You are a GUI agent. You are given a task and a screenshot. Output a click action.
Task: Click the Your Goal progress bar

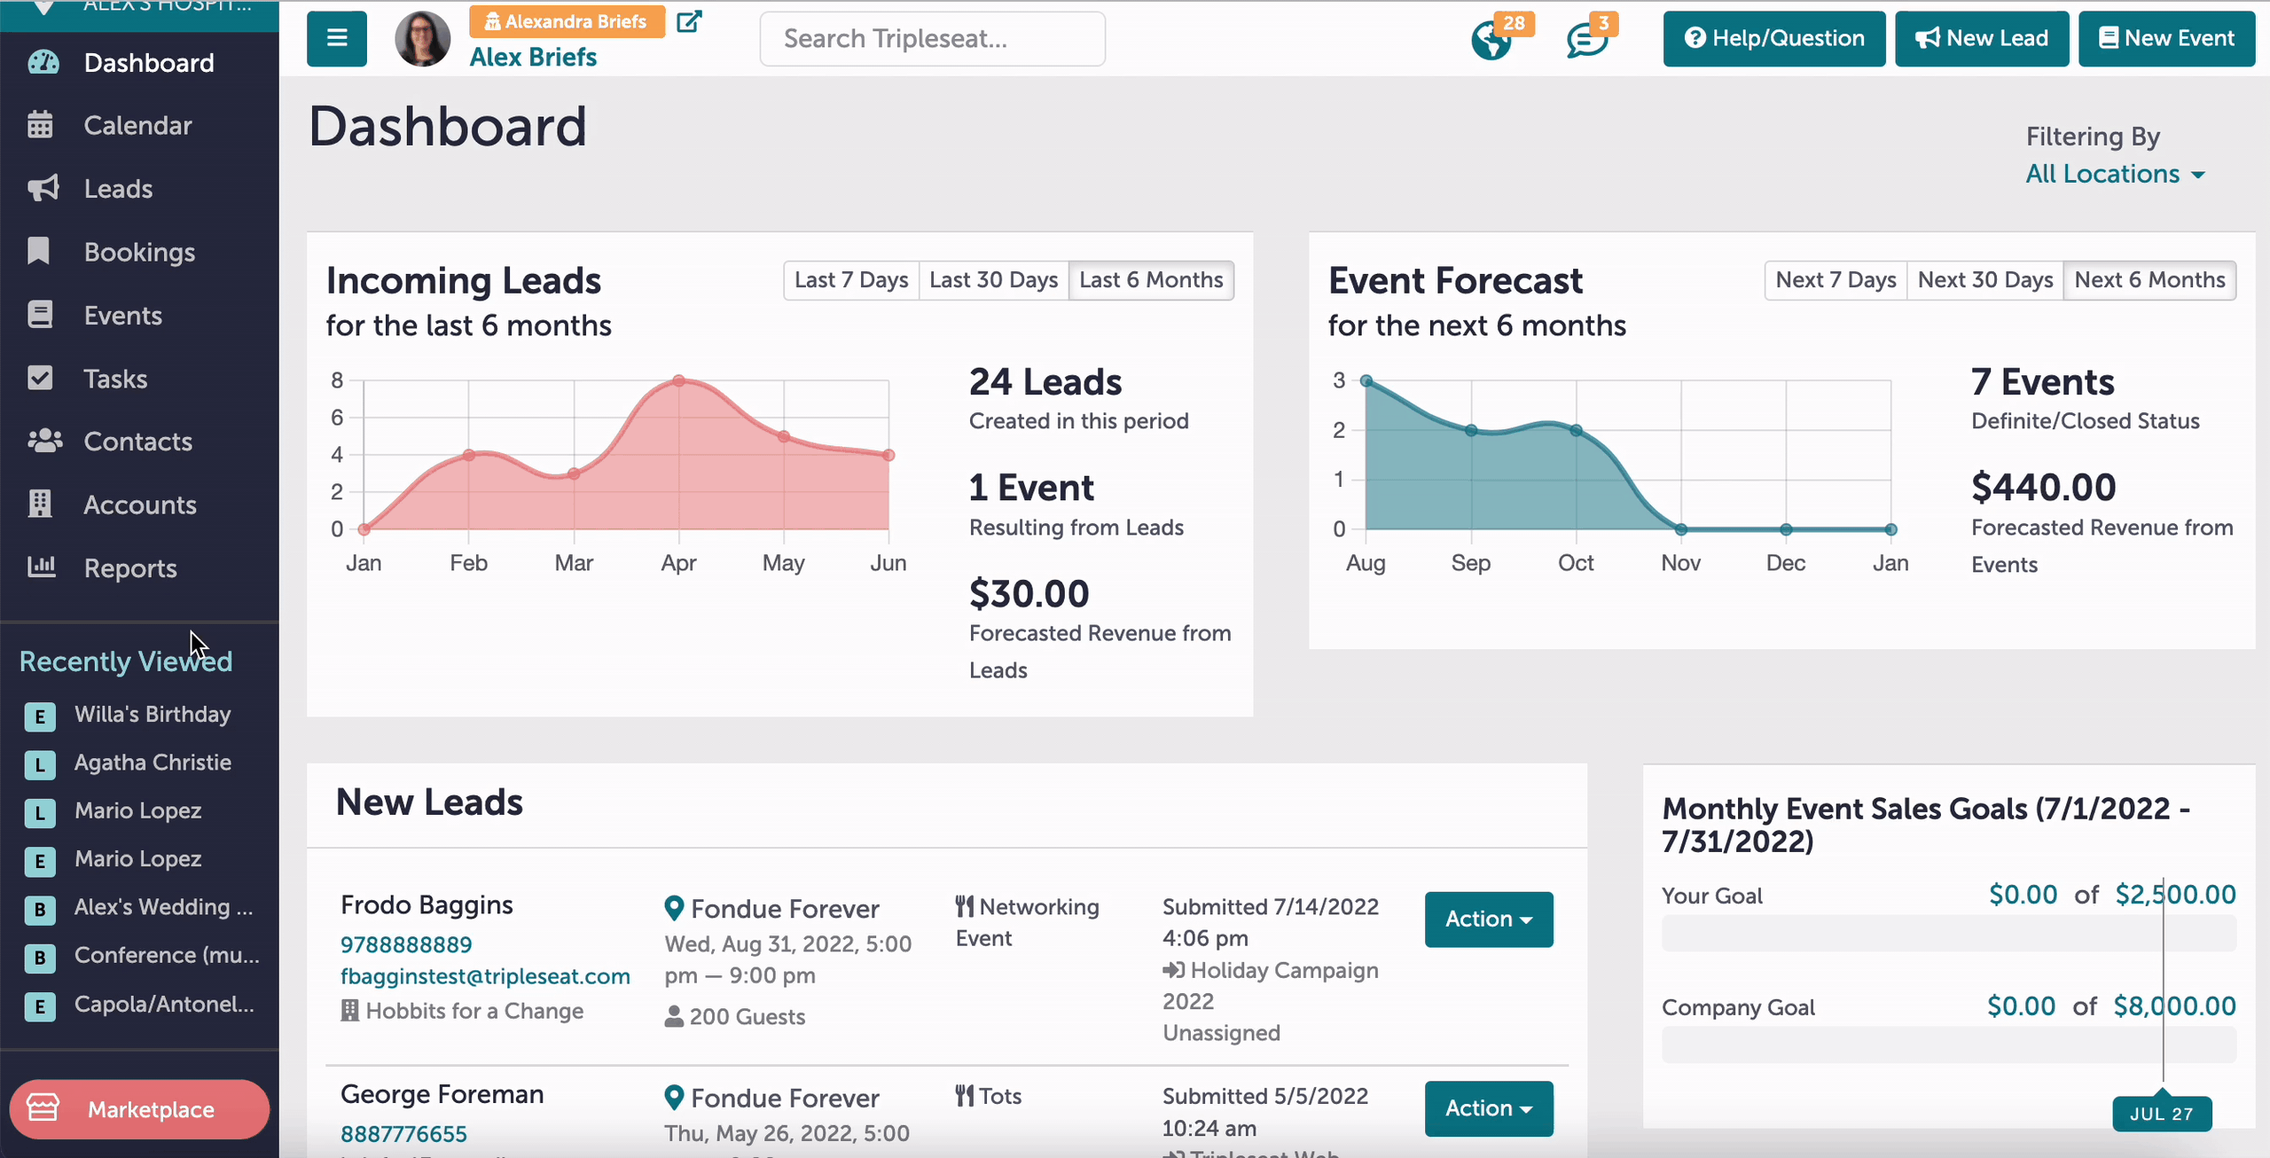[x=1949, y=933]
